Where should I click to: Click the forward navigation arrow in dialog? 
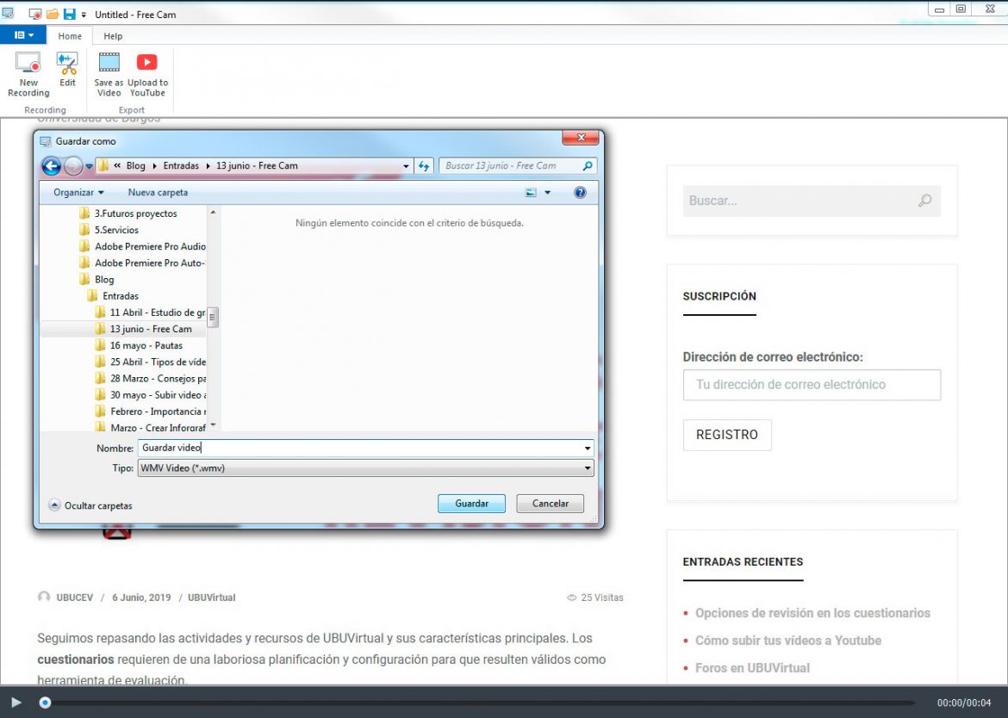(73, 165)
